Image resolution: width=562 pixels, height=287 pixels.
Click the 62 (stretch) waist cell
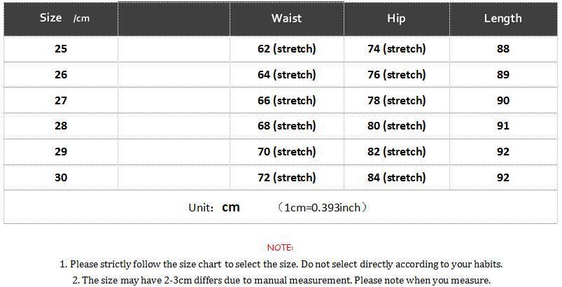coord(286,49)
